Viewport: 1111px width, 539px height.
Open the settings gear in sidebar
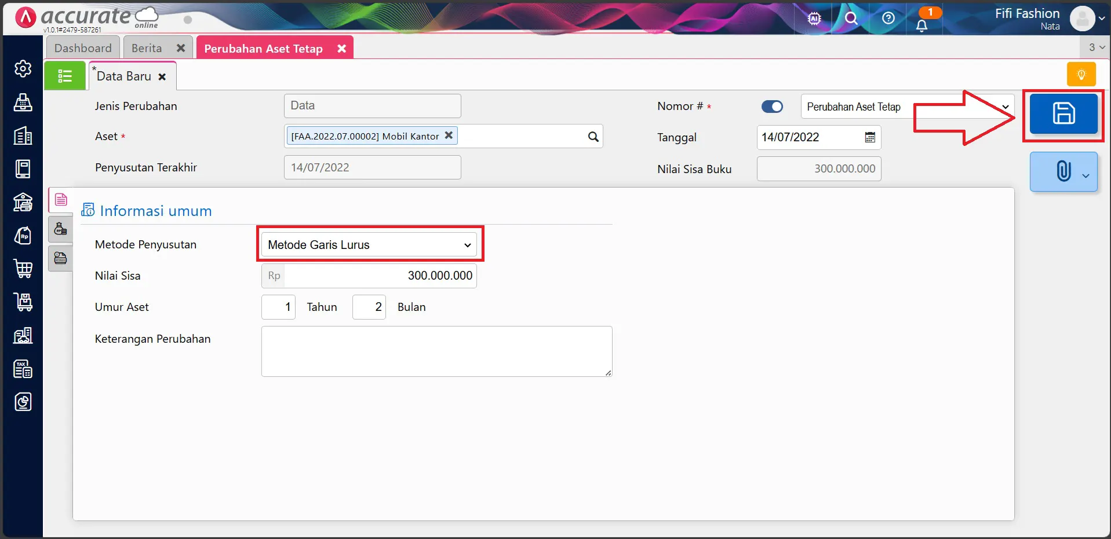(x=23, y=69)
